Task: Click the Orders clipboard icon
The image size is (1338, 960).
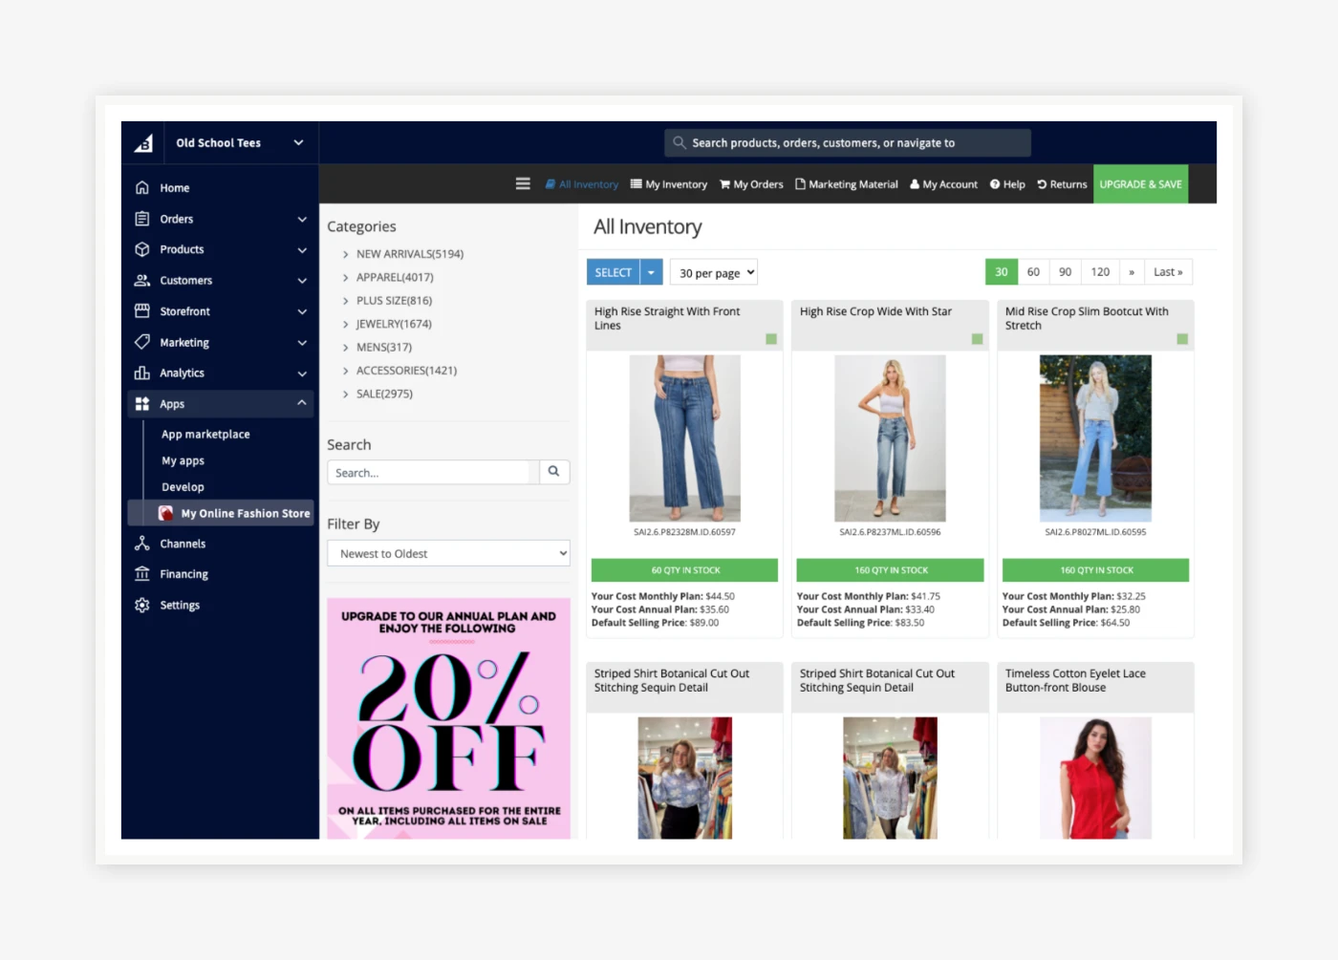Action: 142,219
